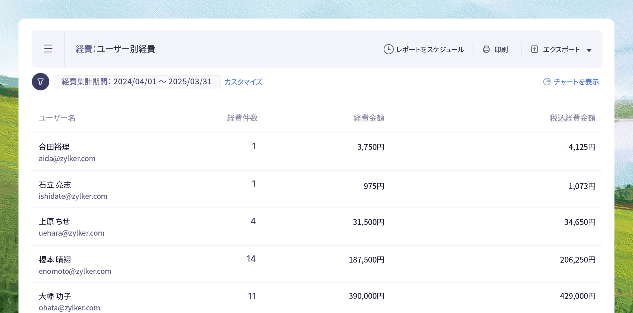Open the hamburger navigation menu
Screen dimensions: 633x313
48,49
